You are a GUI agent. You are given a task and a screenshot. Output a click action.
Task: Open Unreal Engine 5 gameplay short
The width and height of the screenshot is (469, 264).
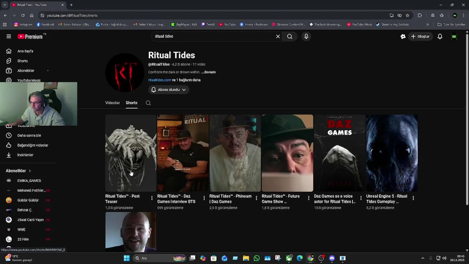tap(392, 153)
